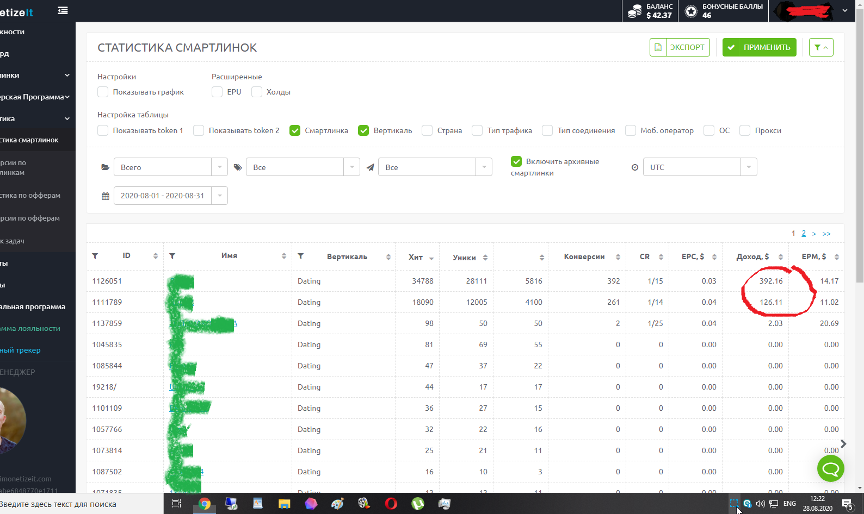This screenshot has height=514, width=864.
Task: Click the balance coins icon
Action: [x=634, y=11]
